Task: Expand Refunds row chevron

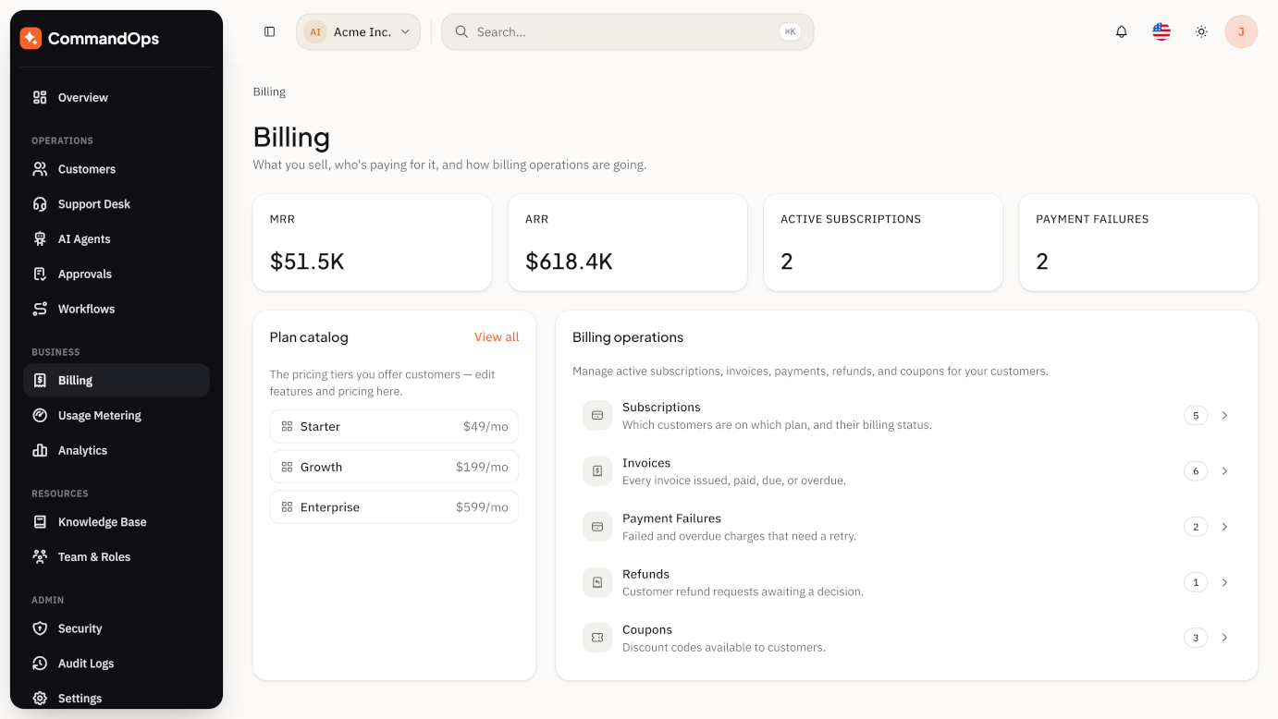Action: [x=1224, y=582]
